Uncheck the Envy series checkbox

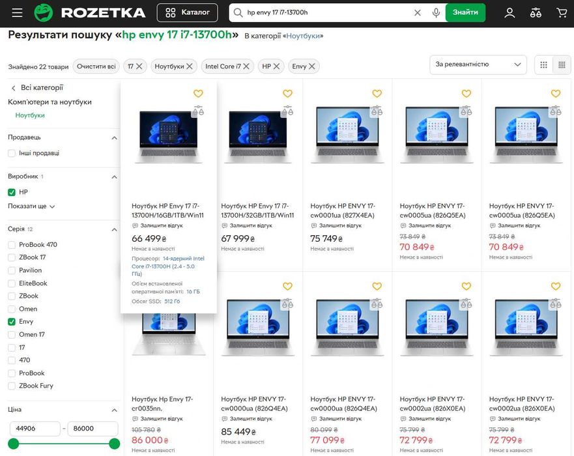tap(12, 322)
